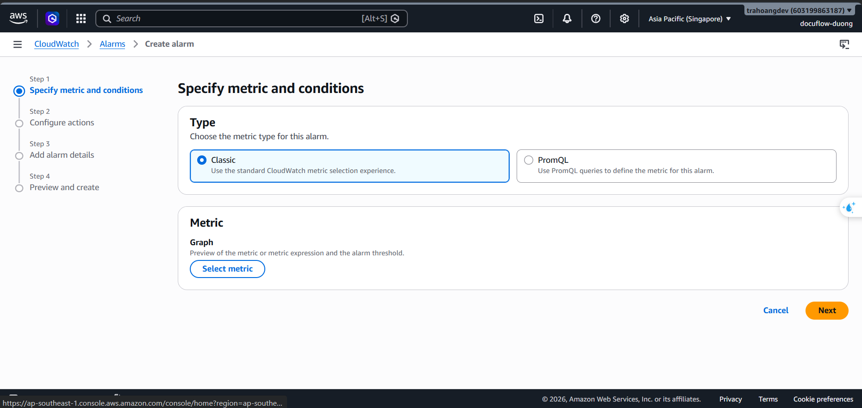
Task: Select the PromQL metric type radio
Action: (x=529, y=160)
